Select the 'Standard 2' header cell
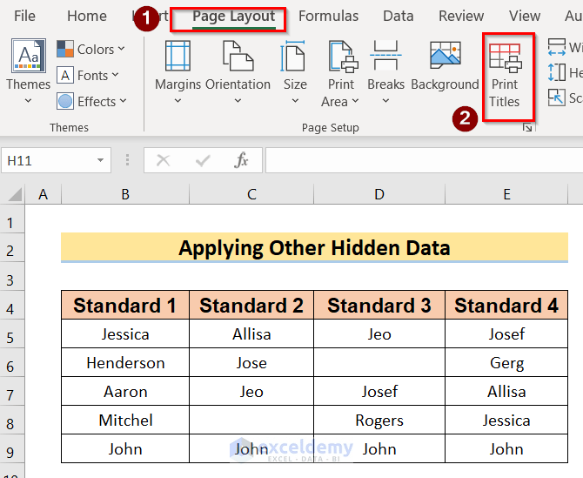Viewport: 583px width, 478px height. pyautogui.click(x=251, y=305)
